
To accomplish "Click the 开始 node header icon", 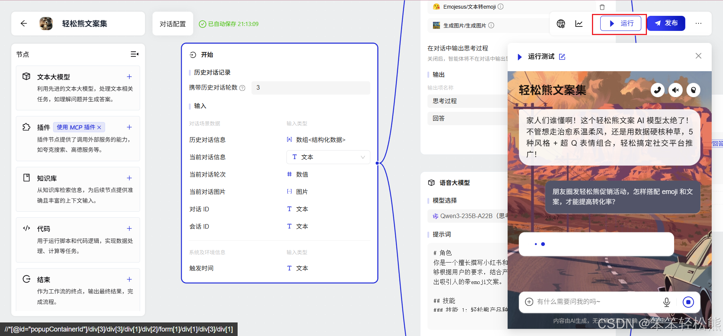I will [193, 55].
